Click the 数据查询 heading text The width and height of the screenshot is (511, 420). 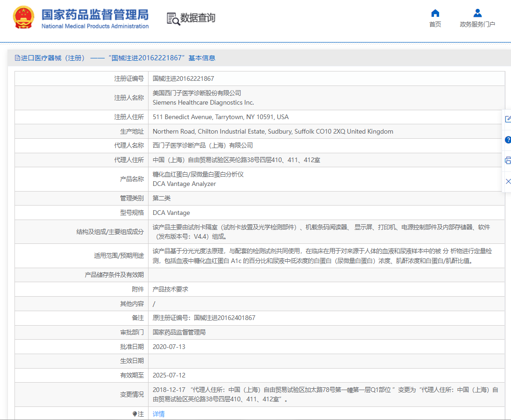[x=198, y=18]
